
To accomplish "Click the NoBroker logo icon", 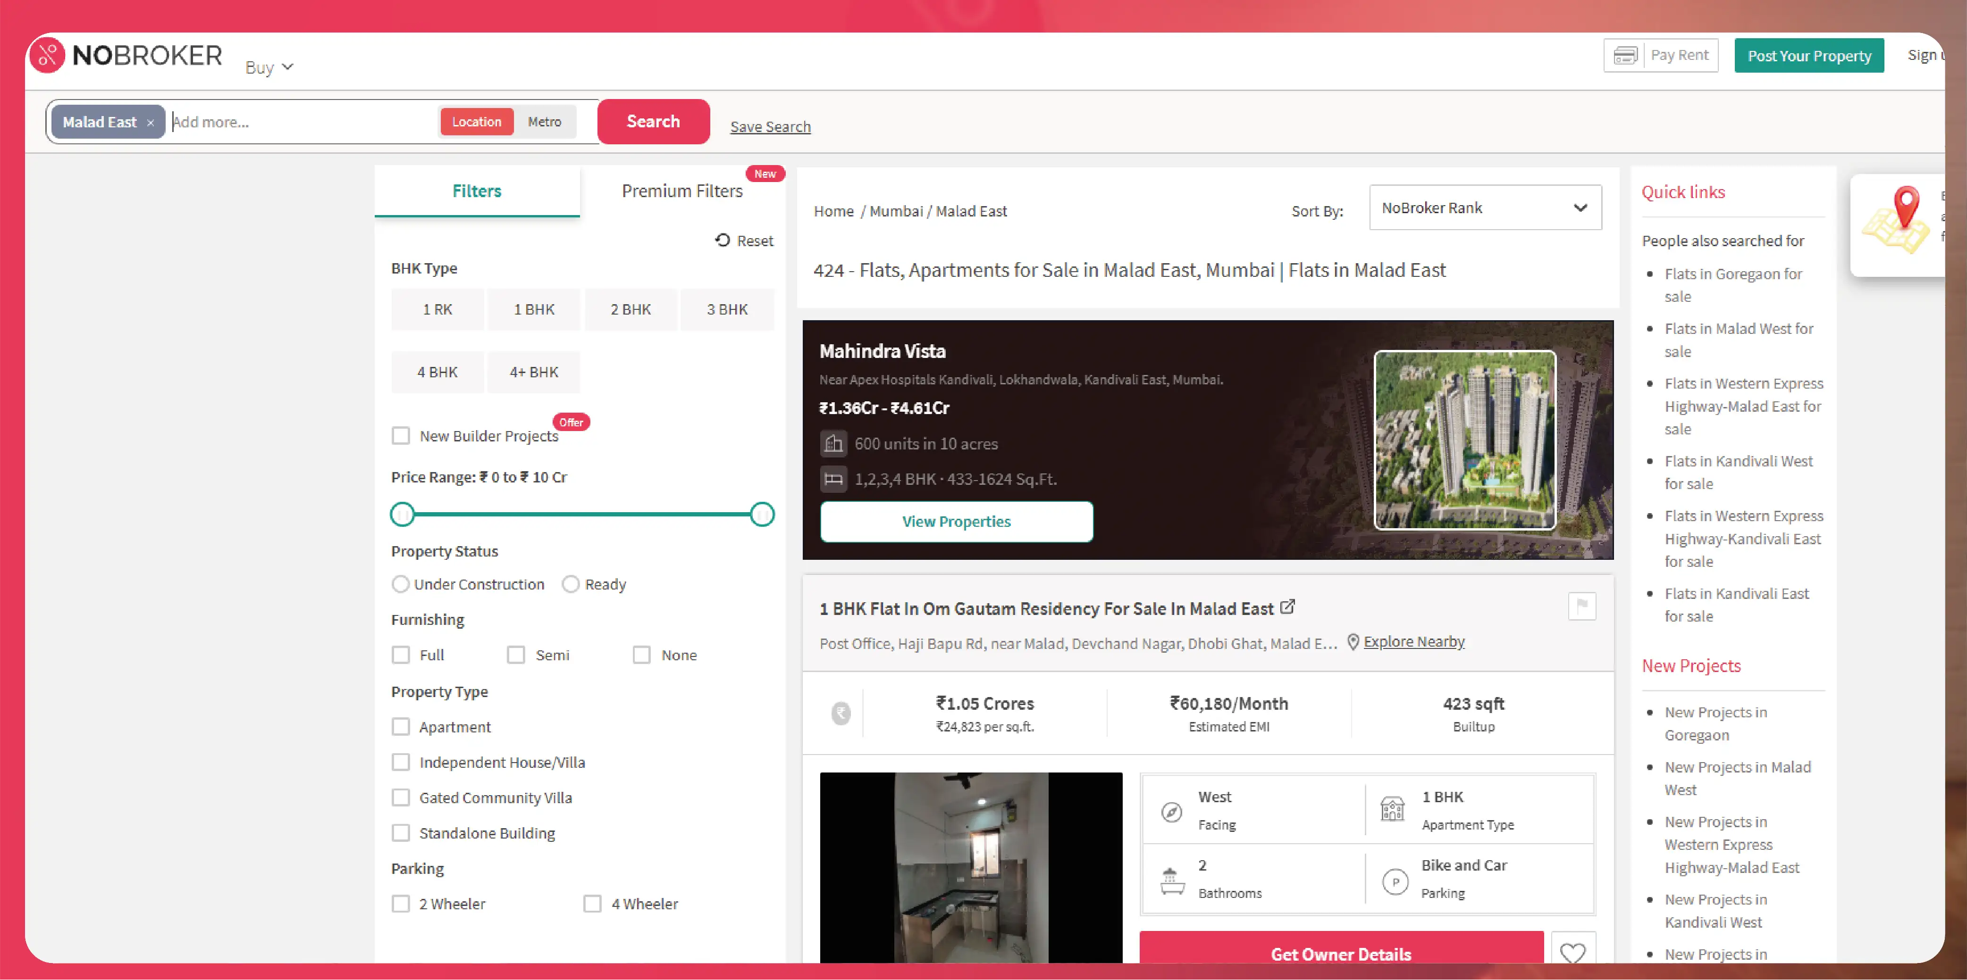I will pos(47,55).
